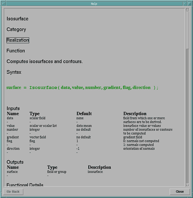Screen dimensions: 193x198
Task: Minimize the Help window
Action: [x=185, y=4]
